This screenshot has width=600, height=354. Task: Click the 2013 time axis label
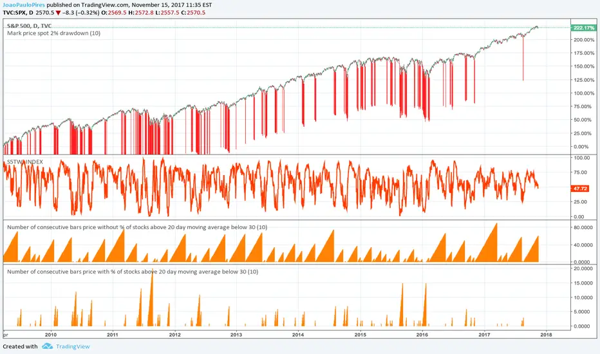click(236, 335)
